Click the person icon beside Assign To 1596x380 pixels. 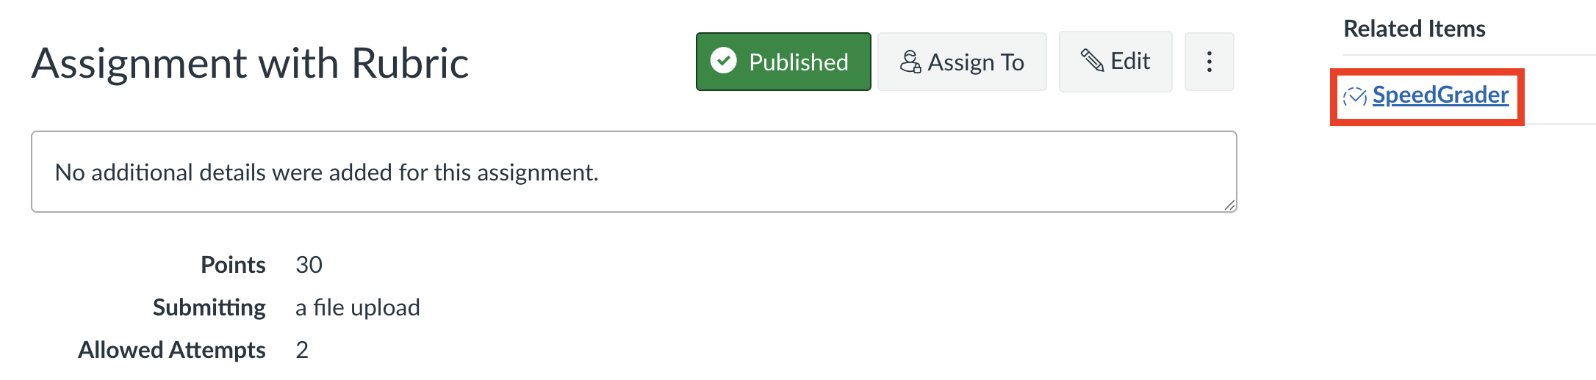[x=910, y=62]
